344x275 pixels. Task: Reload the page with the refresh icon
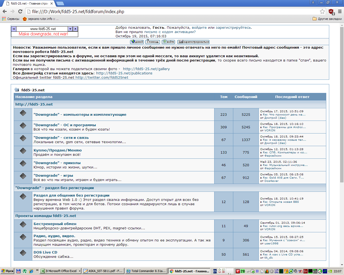[x=20, y=11]
